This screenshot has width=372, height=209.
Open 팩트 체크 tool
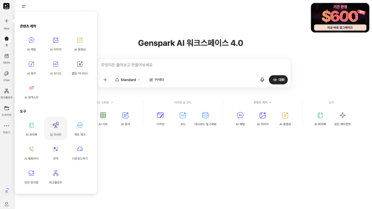pos(80,129)
